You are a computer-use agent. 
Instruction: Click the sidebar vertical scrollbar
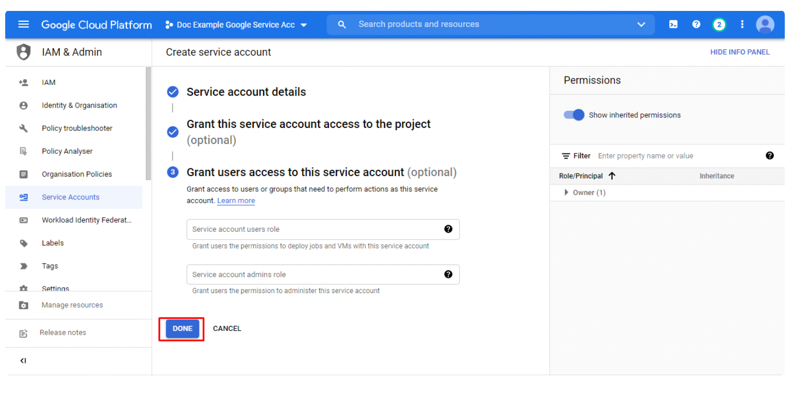click(x=149, y=124)
